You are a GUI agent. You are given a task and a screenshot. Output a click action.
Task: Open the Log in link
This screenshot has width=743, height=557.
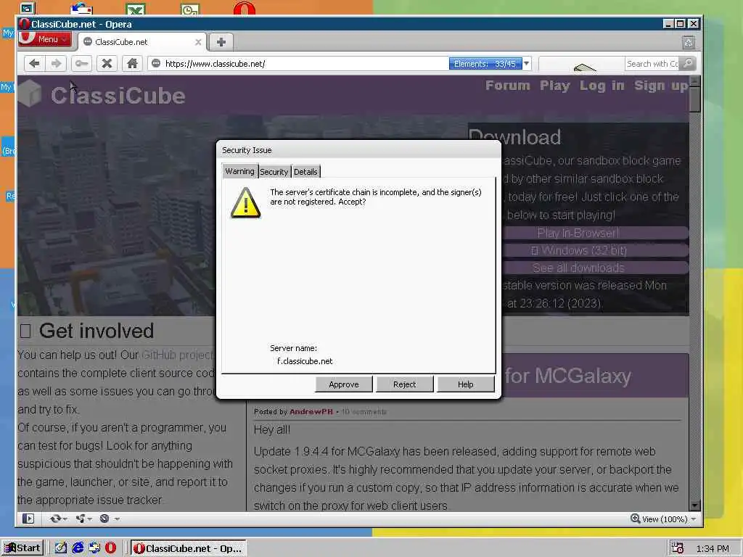click(x=602, y=86)
